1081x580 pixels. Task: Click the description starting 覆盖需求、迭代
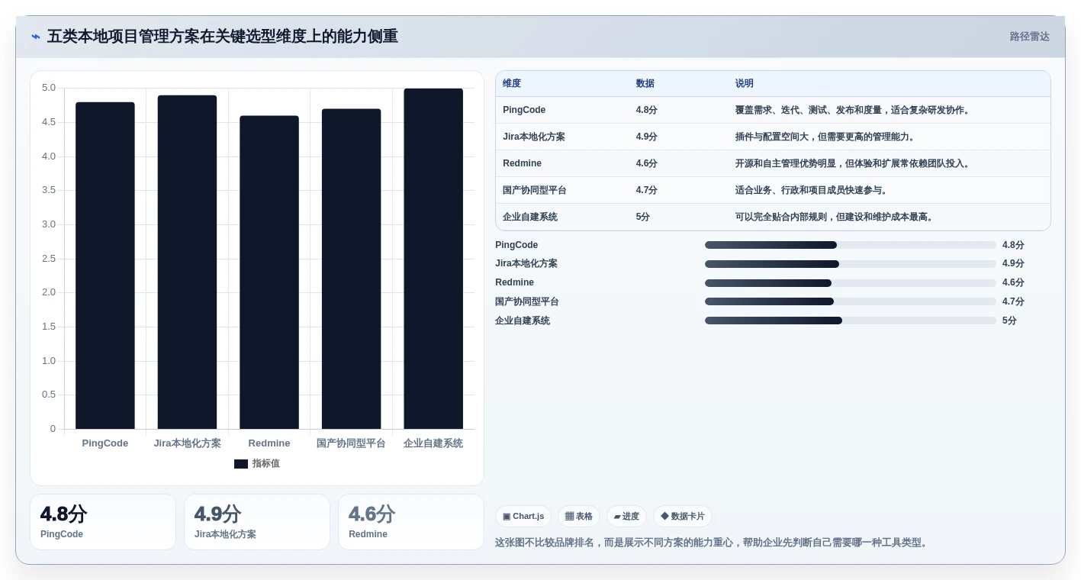pos(854,110)
